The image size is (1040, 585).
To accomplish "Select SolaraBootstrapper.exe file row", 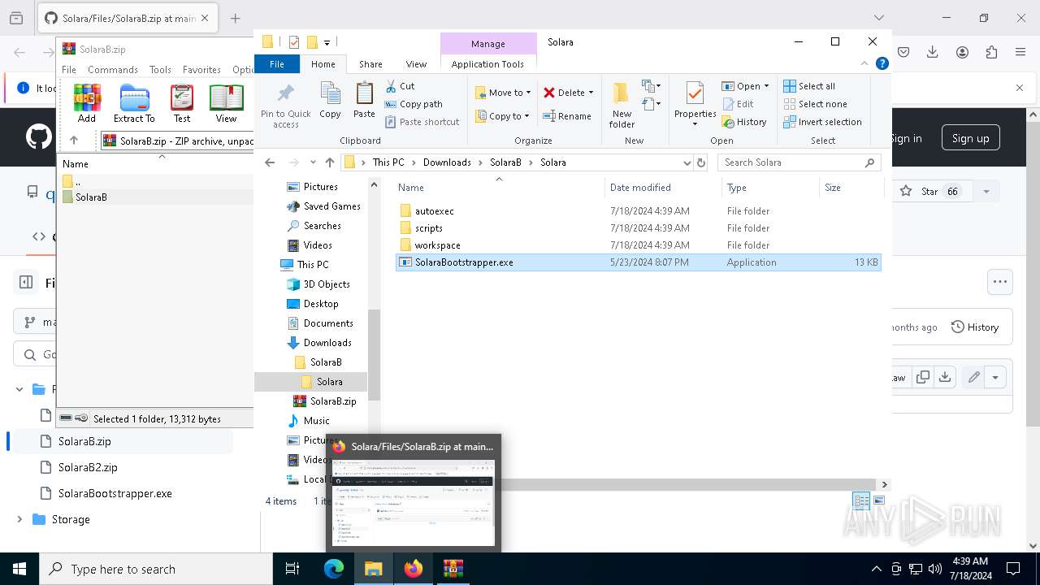I will [x=638, y=262].
